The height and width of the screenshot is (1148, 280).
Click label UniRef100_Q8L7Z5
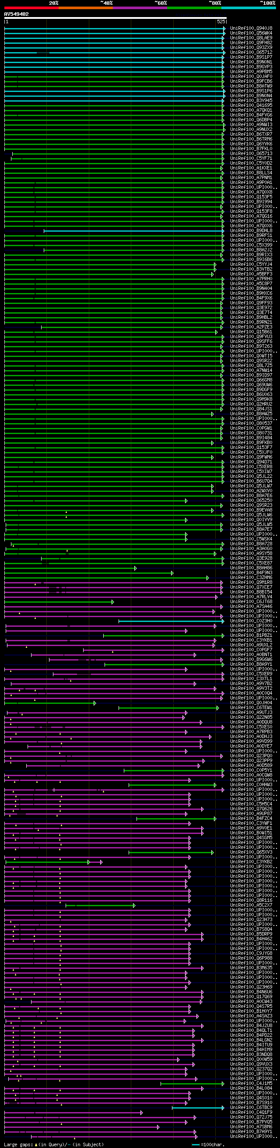pyautogui.click(x=251, y=366)
